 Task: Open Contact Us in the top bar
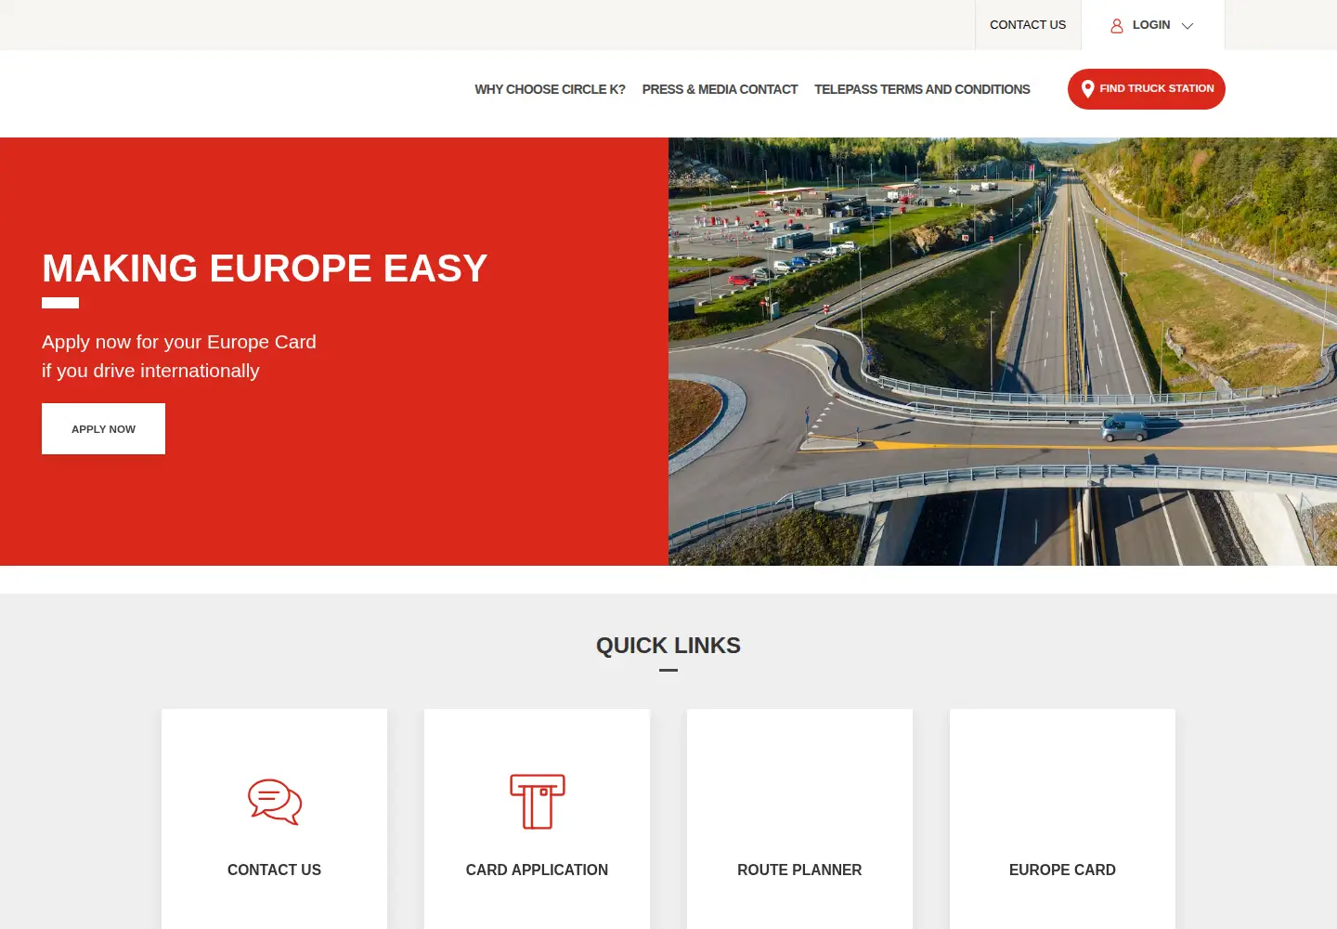pos(1028,25)
